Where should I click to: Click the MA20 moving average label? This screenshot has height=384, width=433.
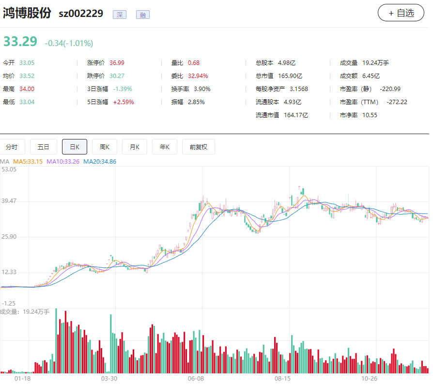click(x=100, y=161)
